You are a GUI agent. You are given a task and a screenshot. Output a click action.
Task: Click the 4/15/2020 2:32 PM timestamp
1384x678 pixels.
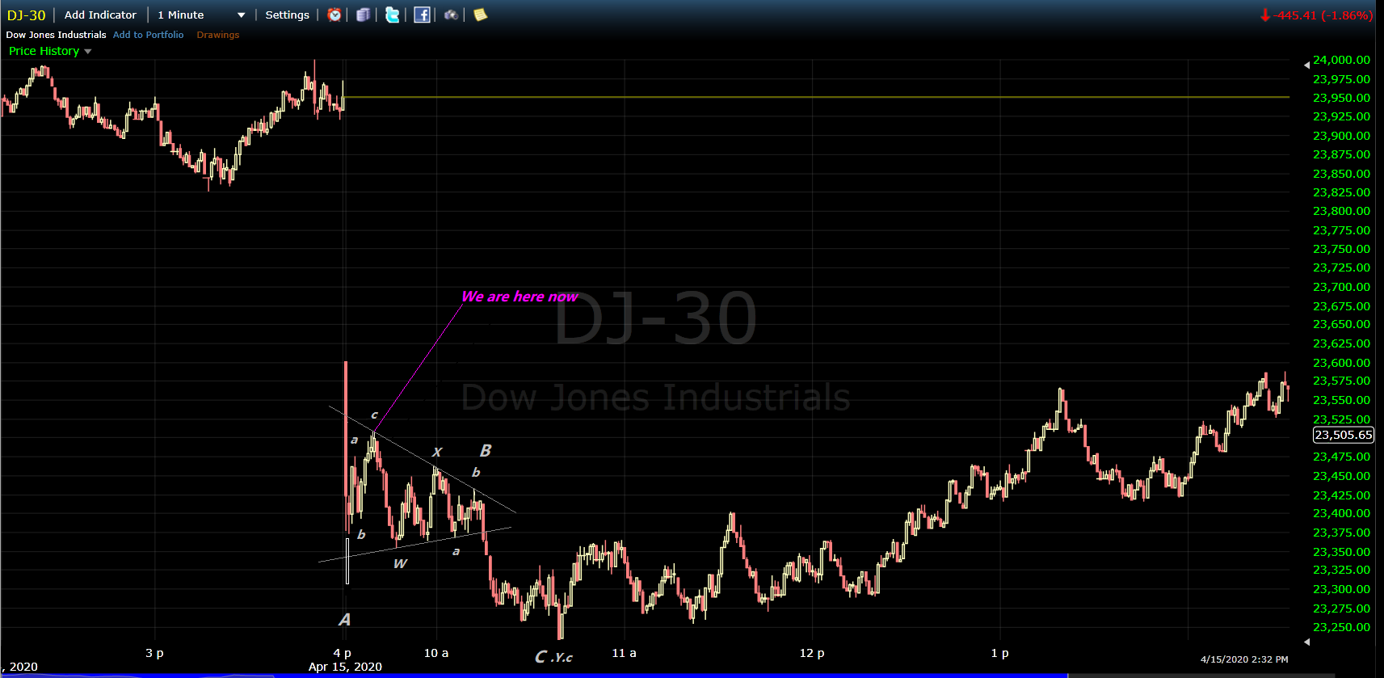click(1244, 659)
